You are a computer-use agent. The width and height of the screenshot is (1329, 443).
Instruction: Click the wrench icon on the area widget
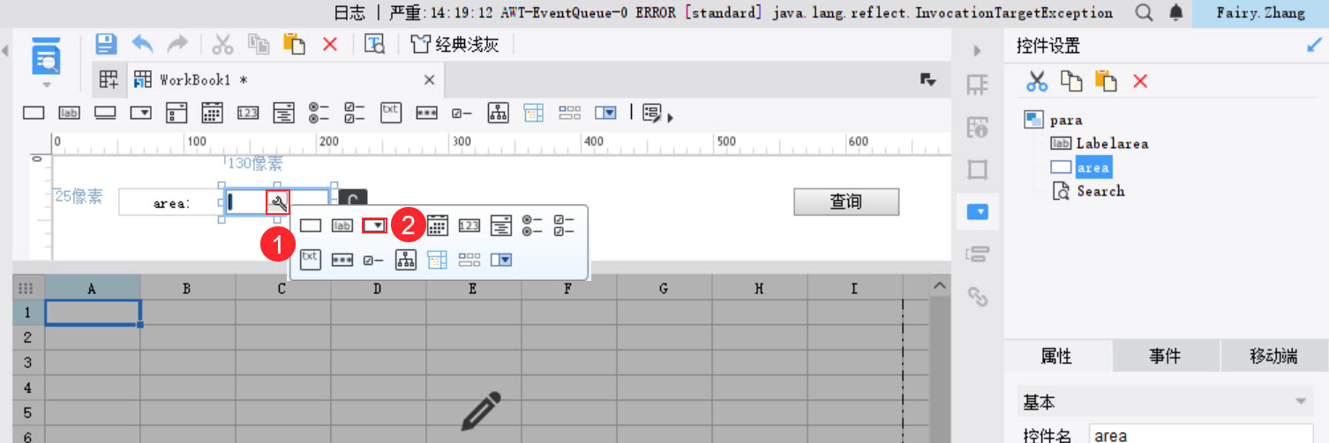[x=277, y=203]
